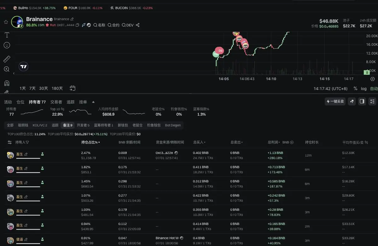Switch to the 挂单 tab

83,102
